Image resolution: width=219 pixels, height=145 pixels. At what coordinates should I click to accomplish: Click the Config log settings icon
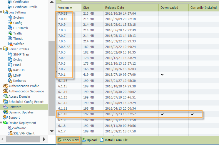click(10, 23)
